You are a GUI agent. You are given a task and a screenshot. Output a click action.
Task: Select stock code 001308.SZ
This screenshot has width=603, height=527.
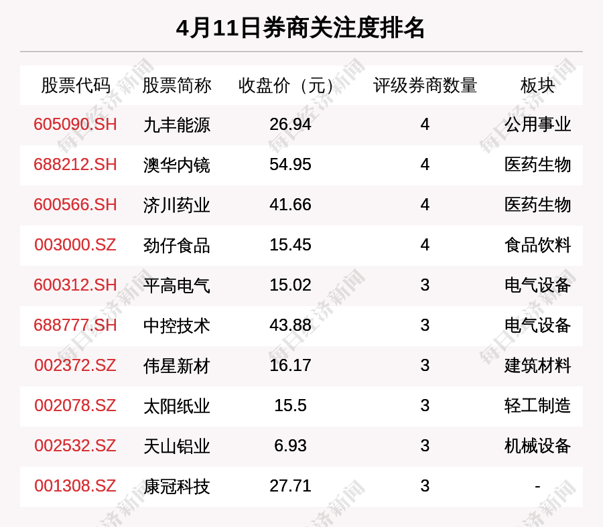(75, 486)
